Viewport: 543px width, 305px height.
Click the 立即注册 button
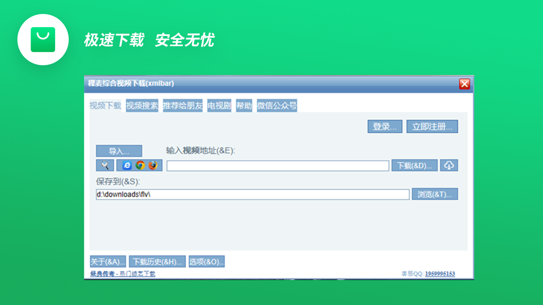[432, 126]
